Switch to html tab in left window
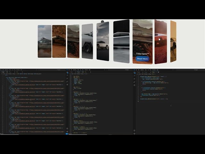 (x=4, y=72)
